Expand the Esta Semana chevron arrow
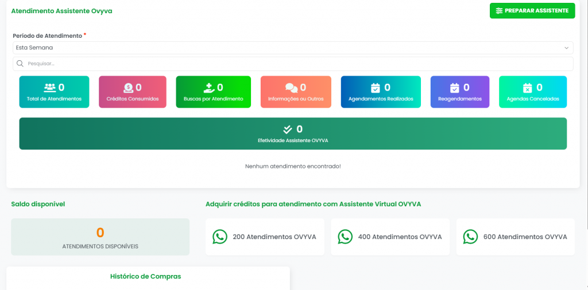 point(566,48)
